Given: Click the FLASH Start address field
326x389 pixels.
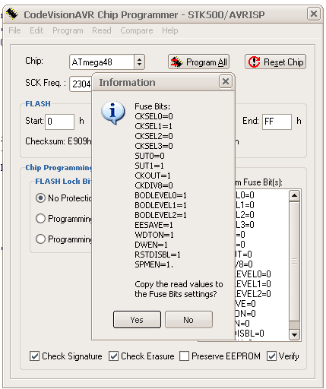Looking at the screenshot, I should [x=60, y=122].
